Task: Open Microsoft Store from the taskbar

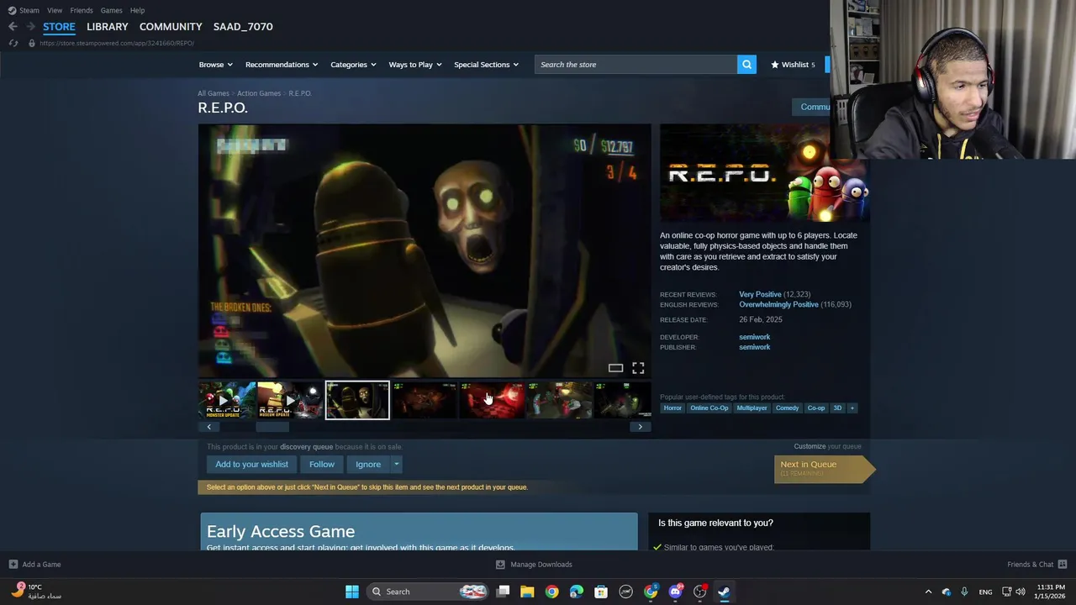Action: 601,592
